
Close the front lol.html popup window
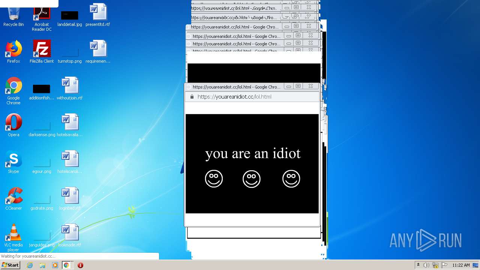pos(310,86)
